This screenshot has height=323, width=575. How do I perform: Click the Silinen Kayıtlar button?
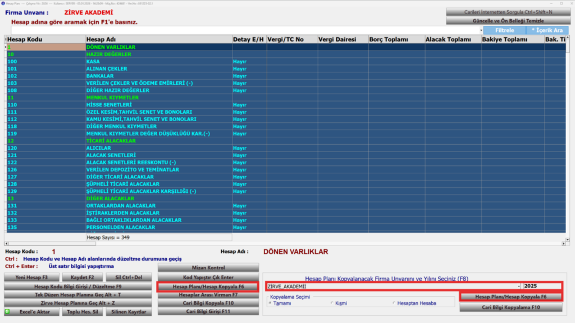point(129,312)
